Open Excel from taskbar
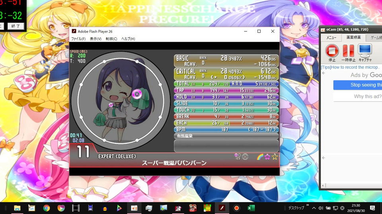This screenshot has height=214, width=382. [251, 208]
